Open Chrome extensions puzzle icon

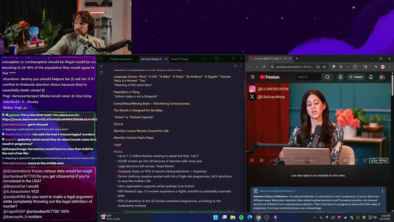coord(355,67)
